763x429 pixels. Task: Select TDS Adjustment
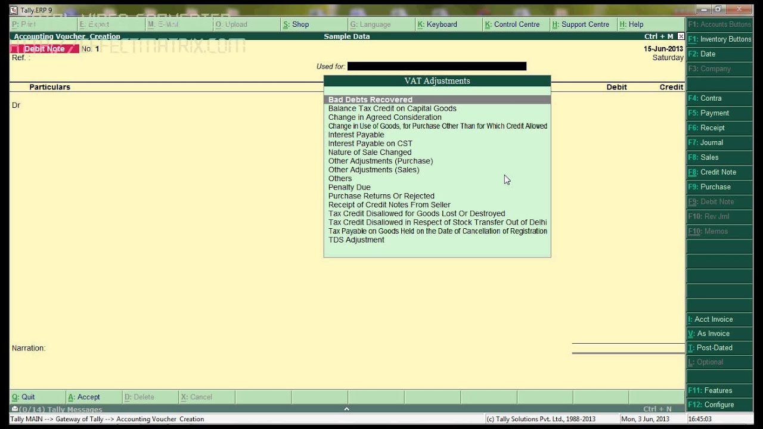356,240
